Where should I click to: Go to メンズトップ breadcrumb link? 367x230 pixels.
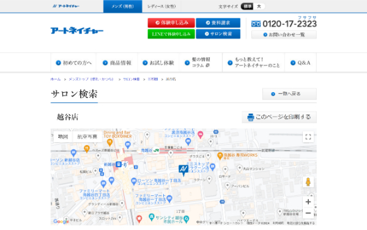[91, 79]
